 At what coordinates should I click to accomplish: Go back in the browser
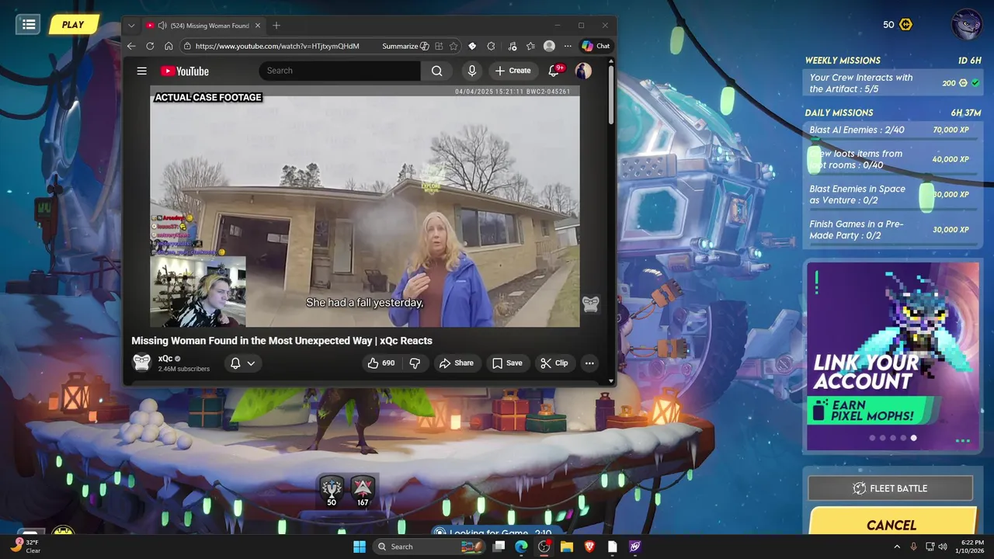click(x=131, y=46)
